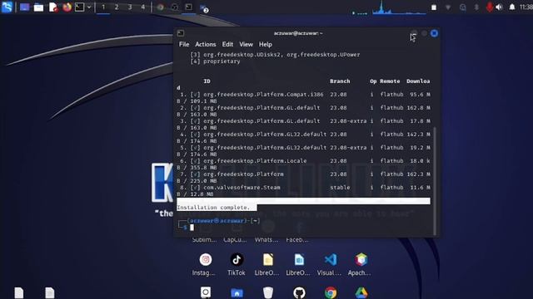Launch the text editor panel launcher
Viewport: 533px width, 299px height.
click(53, 7)
